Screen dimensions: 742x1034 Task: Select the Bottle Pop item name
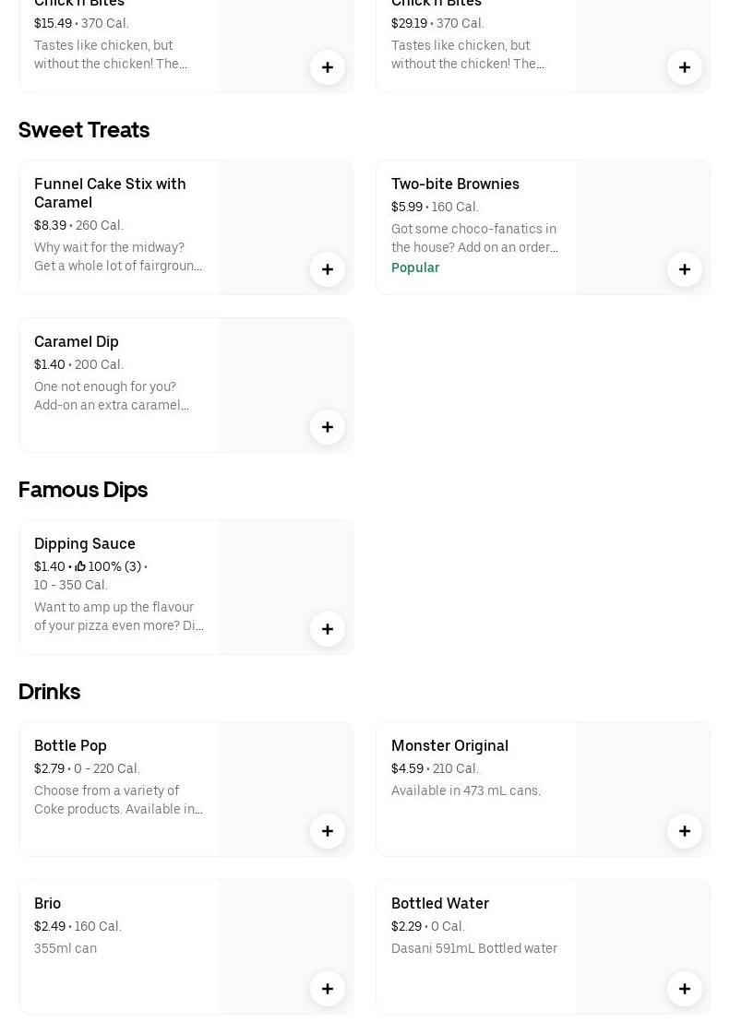(x=70, y=745)
